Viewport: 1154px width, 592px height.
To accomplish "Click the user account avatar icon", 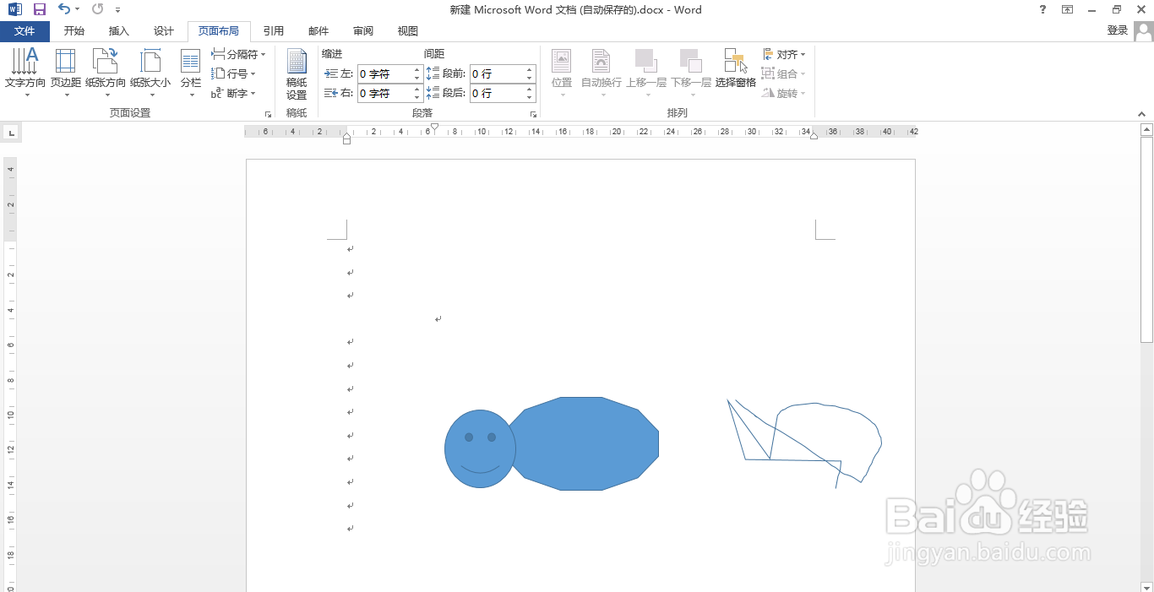I will point(1143,31).
